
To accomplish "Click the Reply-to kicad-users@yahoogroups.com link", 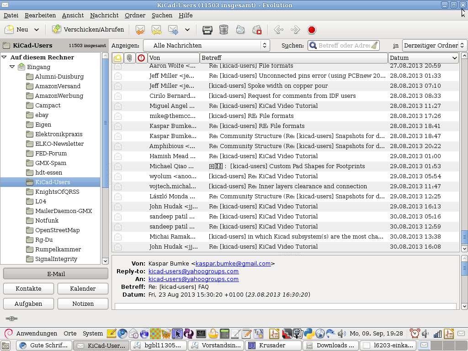I will [x=193, y=271].
